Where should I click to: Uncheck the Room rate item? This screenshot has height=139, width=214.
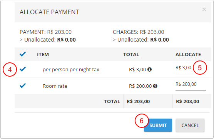tap(23, 85)
